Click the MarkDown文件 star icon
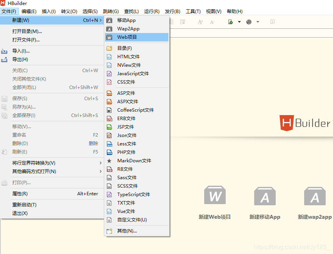 (x=109, y=161)
